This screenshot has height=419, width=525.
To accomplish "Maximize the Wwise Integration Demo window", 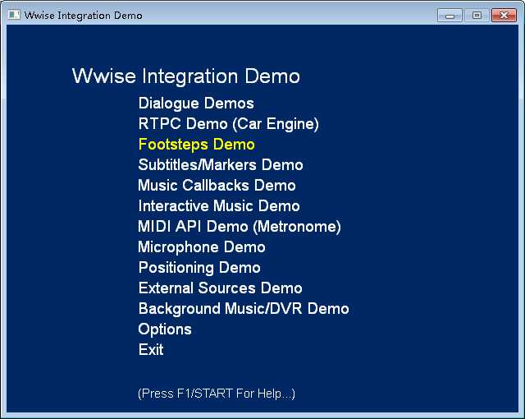I will [x=477, y=16].
